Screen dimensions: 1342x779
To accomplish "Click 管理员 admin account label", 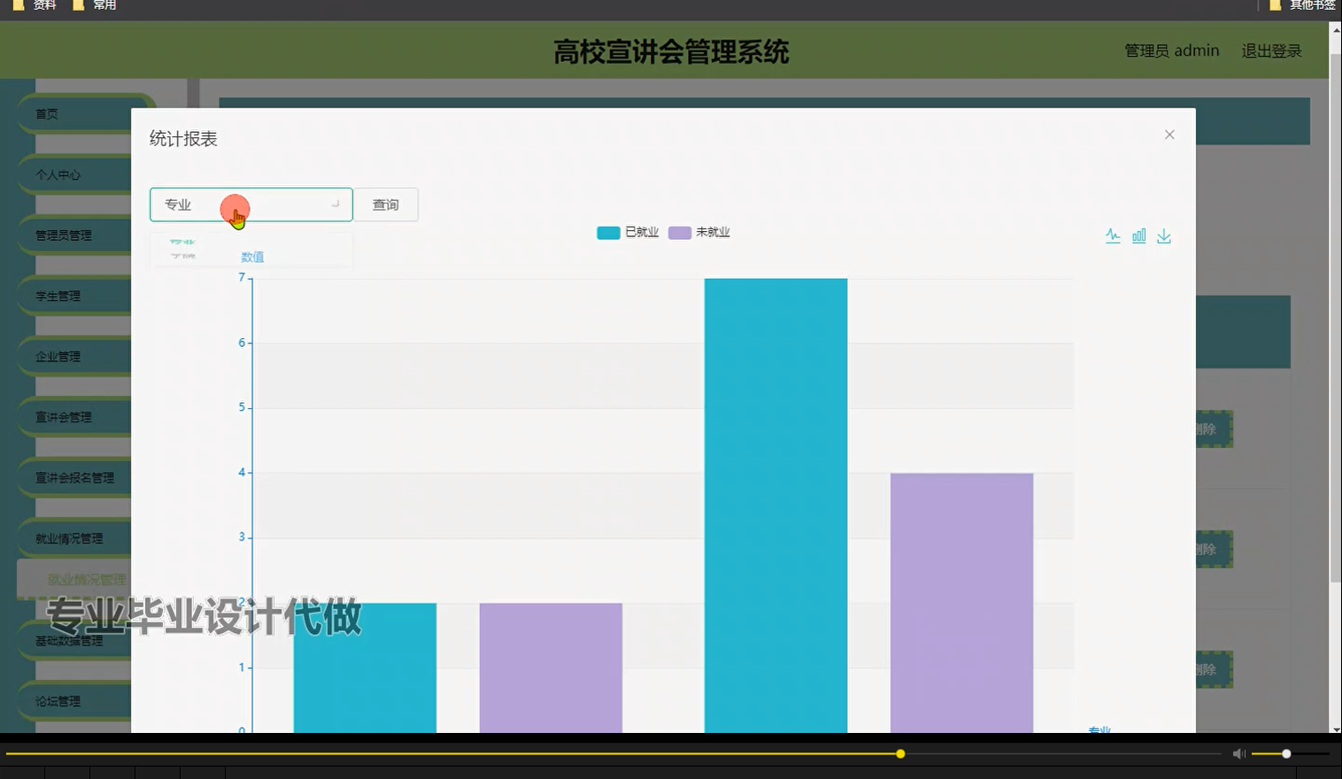I will pos(1172,50).
